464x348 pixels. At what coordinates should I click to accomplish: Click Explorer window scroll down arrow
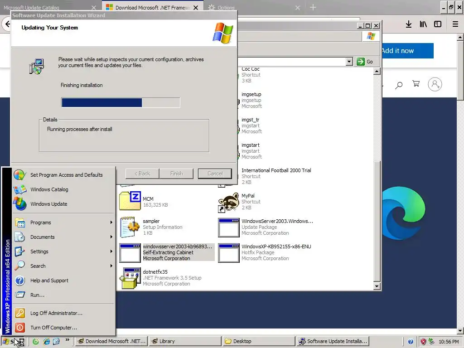coord(377,286)
